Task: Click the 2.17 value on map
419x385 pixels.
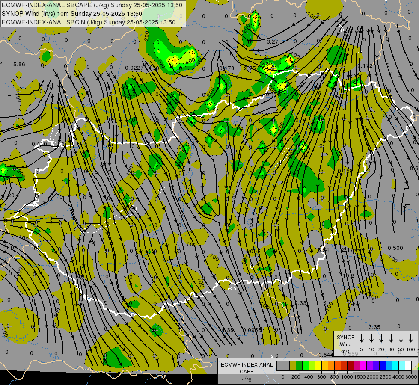Action: (347, 249)
